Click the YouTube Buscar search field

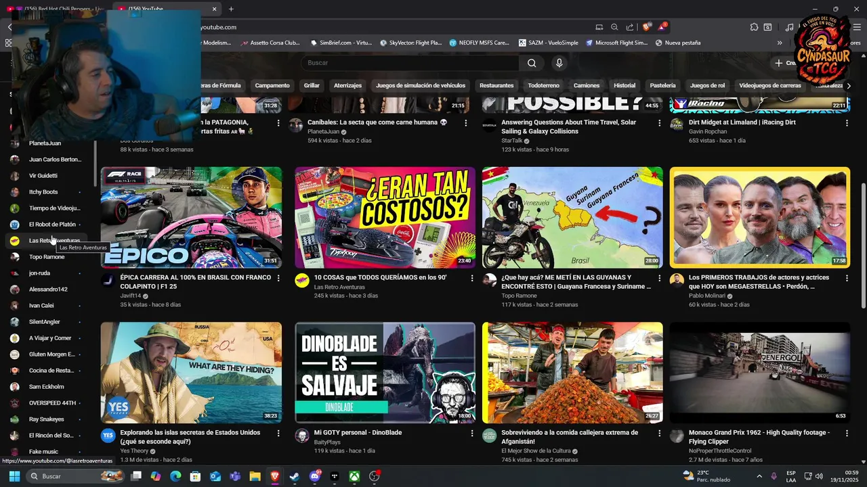(410, 63)
